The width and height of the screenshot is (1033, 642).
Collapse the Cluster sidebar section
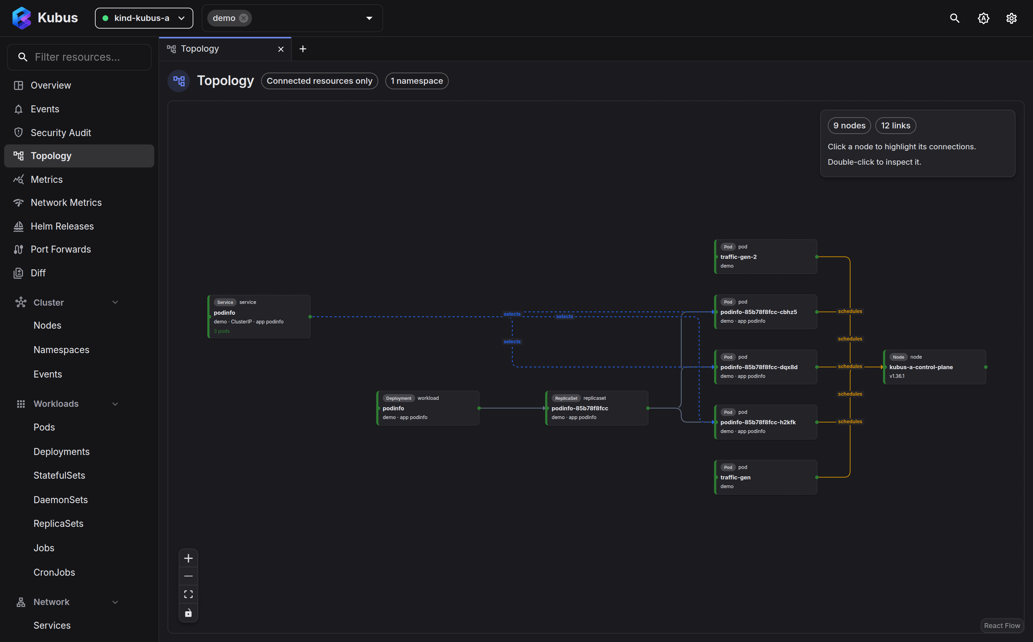point(115,302)
